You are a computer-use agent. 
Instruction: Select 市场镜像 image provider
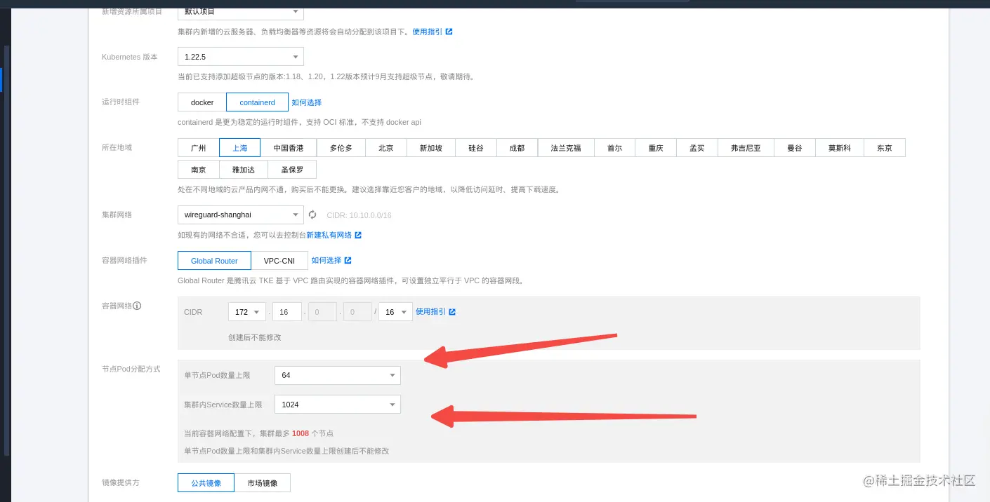click(262, 483)
